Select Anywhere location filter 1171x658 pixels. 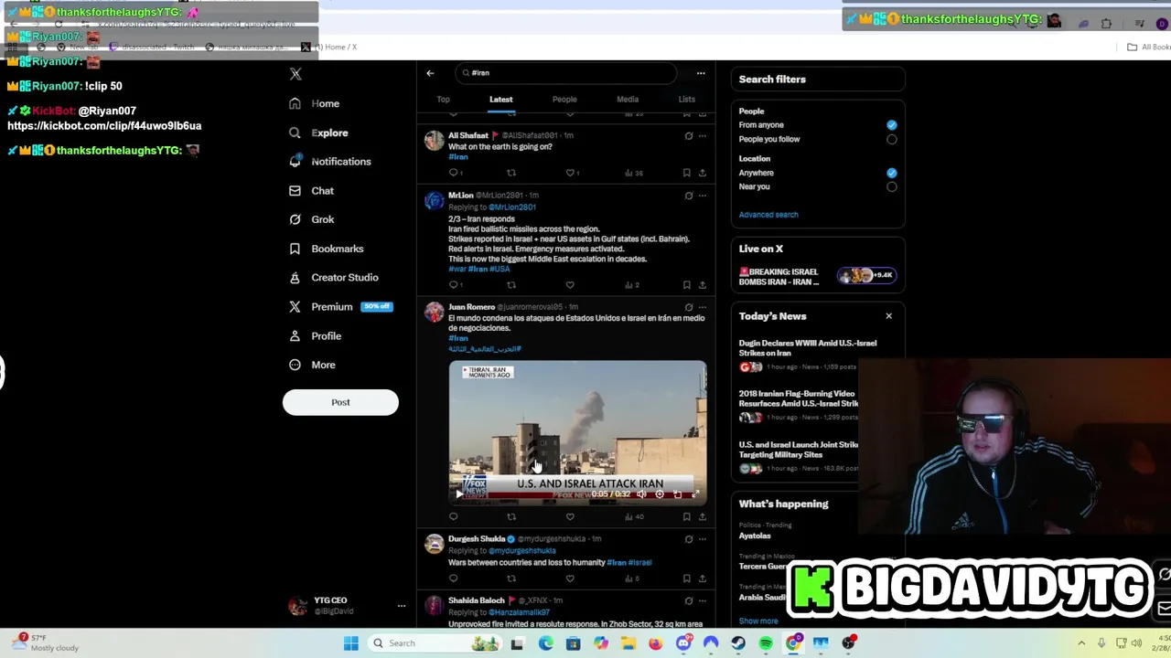[892, 173]
